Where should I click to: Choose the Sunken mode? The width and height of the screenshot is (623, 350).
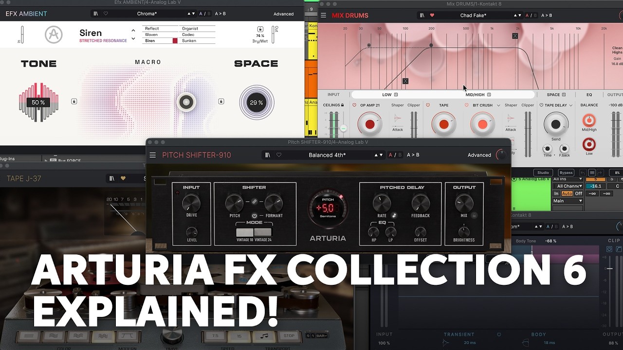pyautogui.click(x=197, y=41)
